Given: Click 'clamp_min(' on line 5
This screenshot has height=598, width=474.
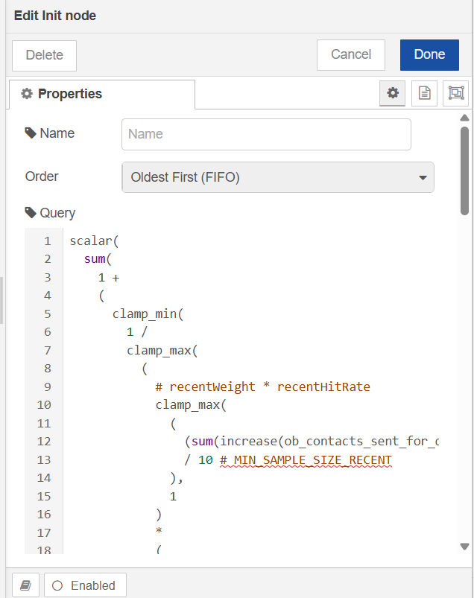Looking at the screenshot, I should [x=148, y=314].
